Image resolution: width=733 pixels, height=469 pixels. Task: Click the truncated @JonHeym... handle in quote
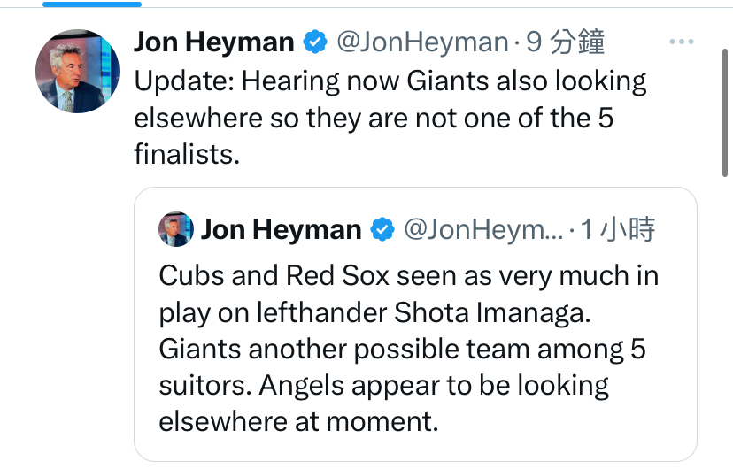(483, 229)
